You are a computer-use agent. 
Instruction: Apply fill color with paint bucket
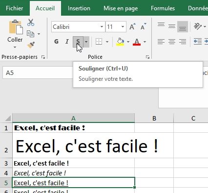(120, 42)
